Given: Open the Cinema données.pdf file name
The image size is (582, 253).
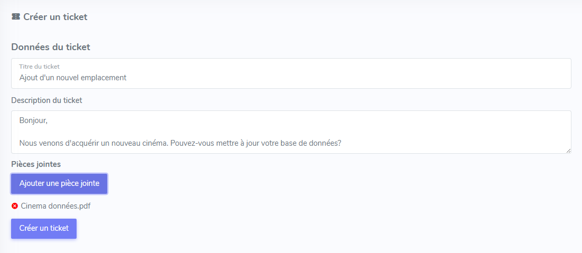Looking at the screenshot, I should (55, 206).
